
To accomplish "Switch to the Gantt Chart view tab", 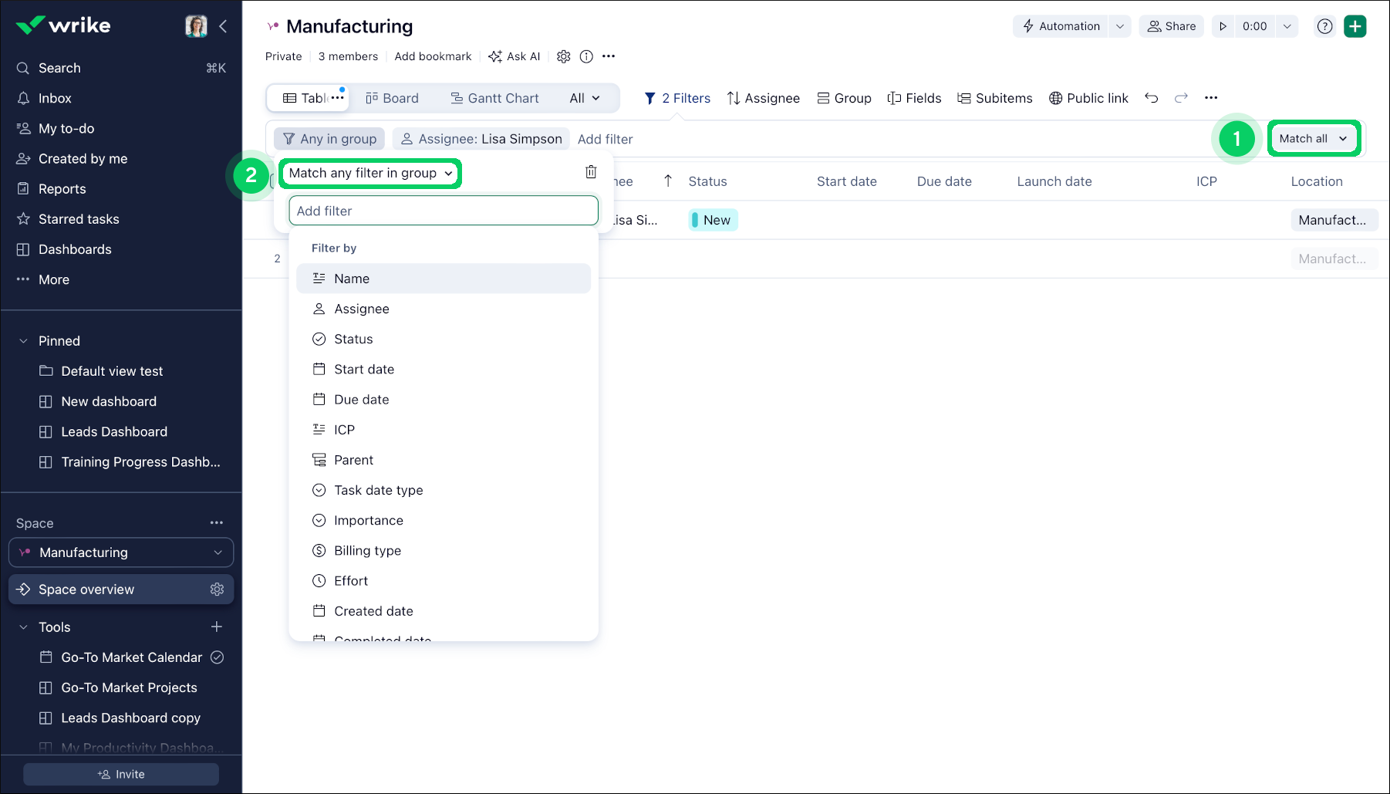I will point(494,98).
